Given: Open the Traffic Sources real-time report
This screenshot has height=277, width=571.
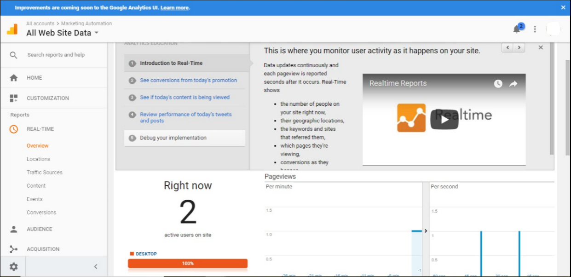Looking at the screenshot, I should click(x=45, y=173).
